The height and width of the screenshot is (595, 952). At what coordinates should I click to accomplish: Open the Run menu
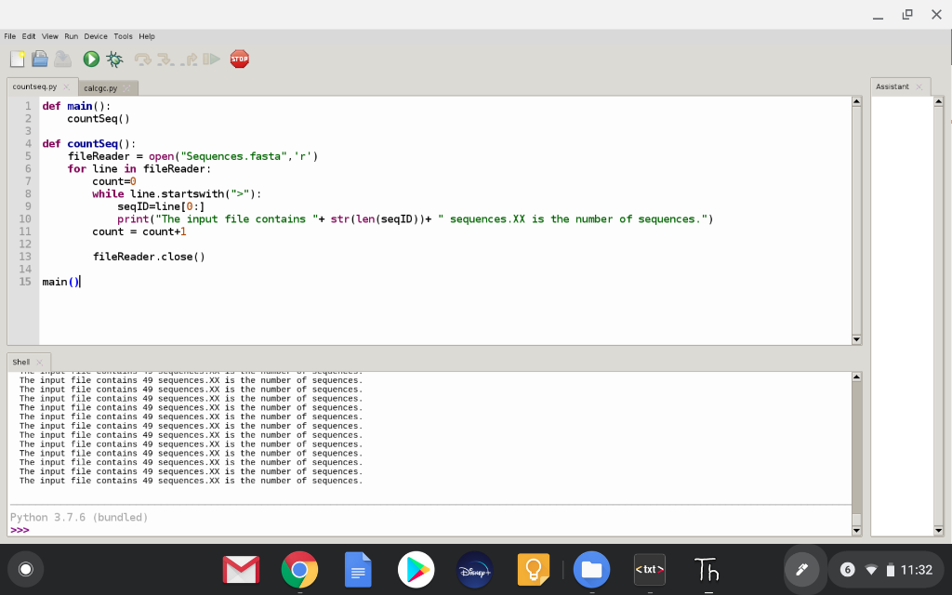[x=70, y=36]
